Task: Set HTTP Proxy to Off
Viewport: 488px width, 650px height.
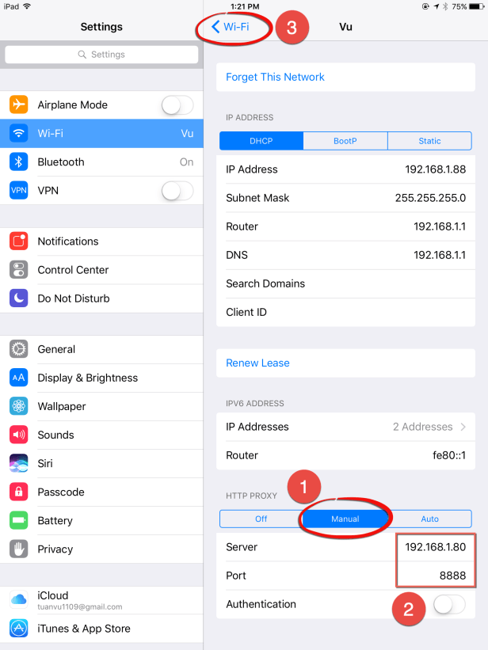Action: pyautogui.click(x=261, y=519)
